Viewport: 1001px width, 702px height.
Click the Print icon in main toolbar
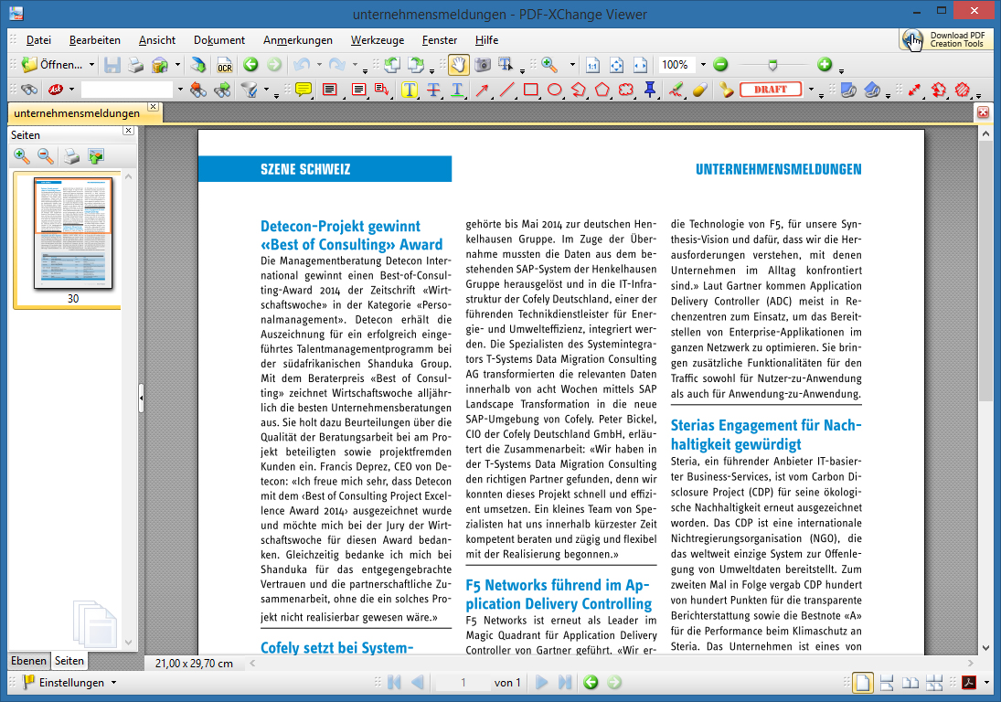click(x=135, y=65)
